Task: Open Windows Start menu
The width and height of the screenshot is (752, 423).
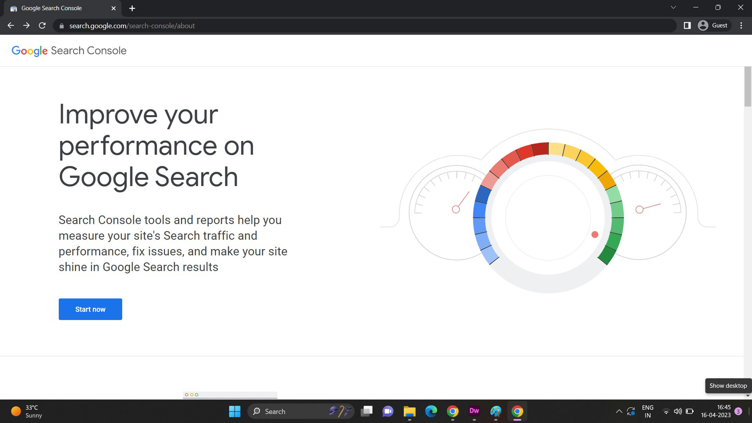Action: [x=235, y=411]
